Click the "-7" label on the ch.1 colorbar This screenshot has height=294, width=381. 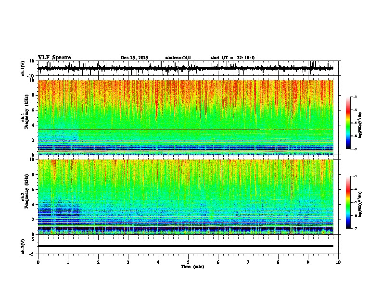click(355, 149)
